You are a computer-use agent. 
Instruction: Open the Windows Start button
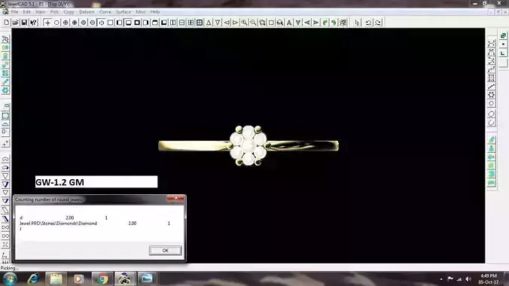pyautogui.click(x=10, y=279)
